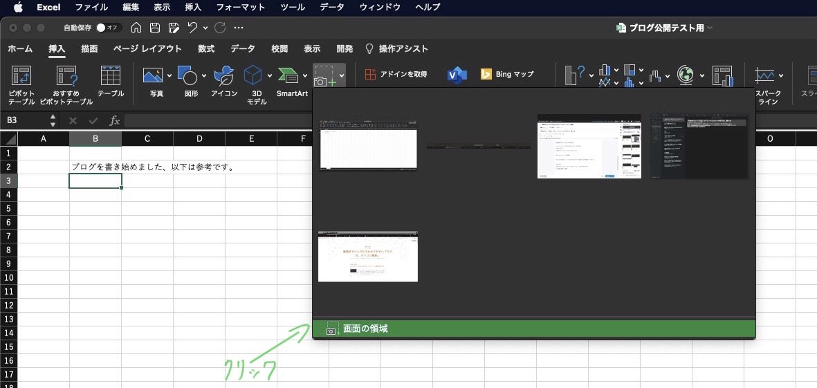Save the workbook with the floppy disk icon
Image resolution: width=817 pixels, height=388 pixels.
tap(155, 28)
